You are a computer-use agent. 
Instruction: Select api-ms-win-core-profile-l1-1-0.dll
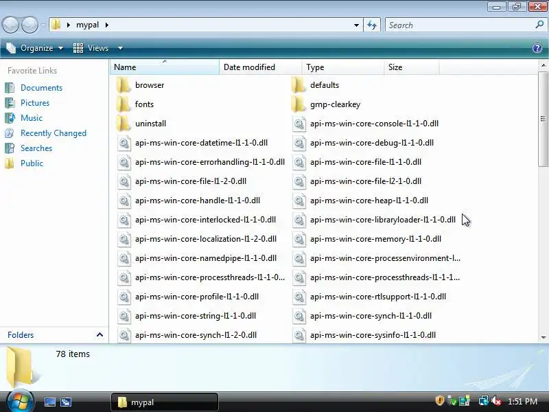(197, 297)
